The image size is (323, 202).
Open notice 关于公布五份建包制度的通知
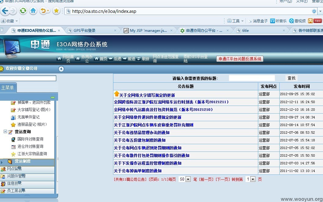pos(140,140)
